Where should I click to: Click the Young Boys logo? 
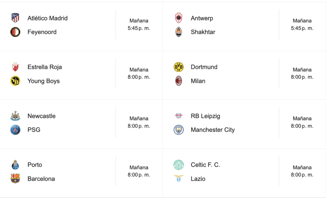(x=15, y=81)
